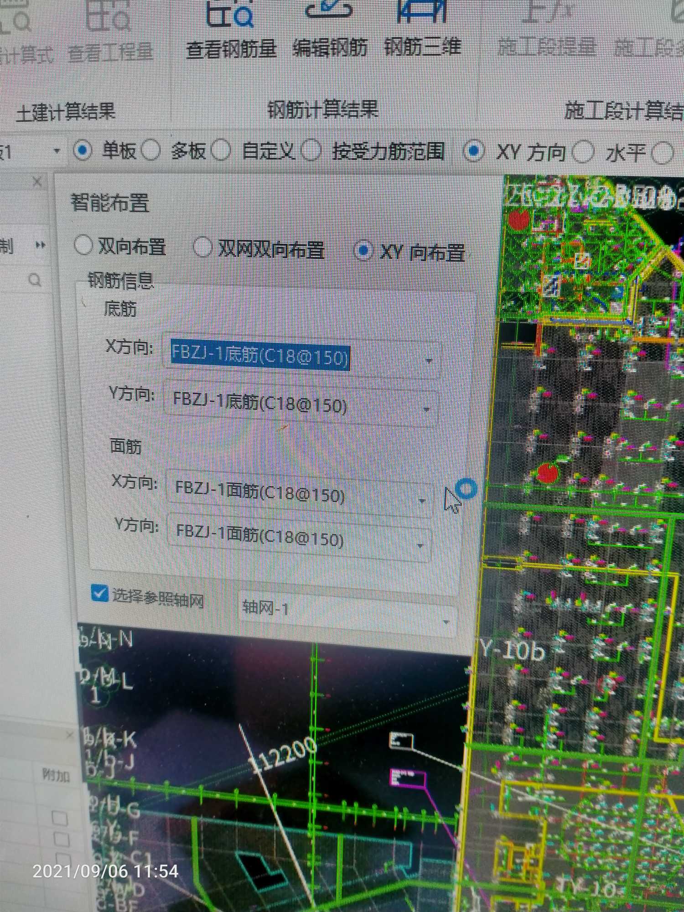Open 查看工程量 ribbon tool
Viewport: 684px width, 912px height.
[110, 34]
